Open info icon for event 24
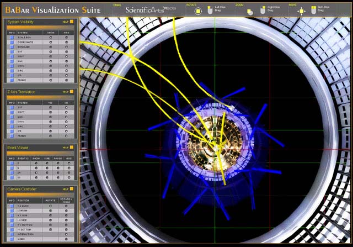This screenshot has height=247, width=353. click(x=12, y=173)
